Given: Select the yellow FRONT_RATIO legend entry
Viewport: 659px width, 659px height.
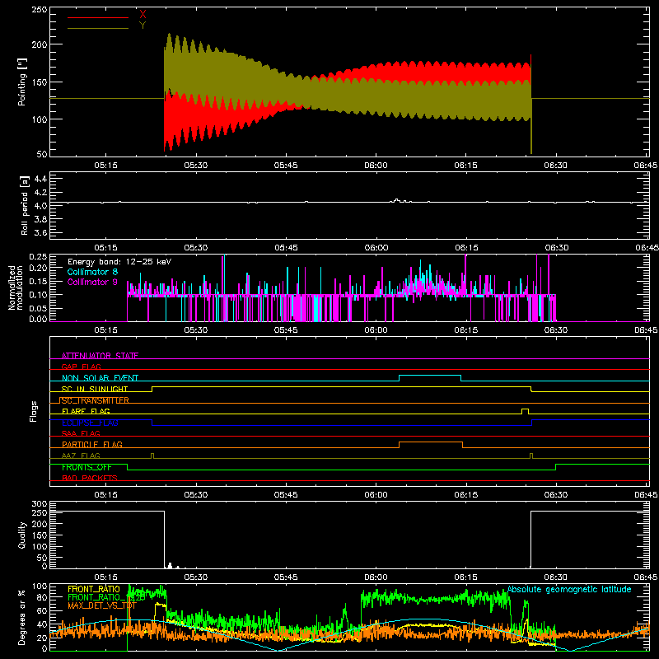Looking at the screenshot, I should pyautogui.click(x=94, y=589).
